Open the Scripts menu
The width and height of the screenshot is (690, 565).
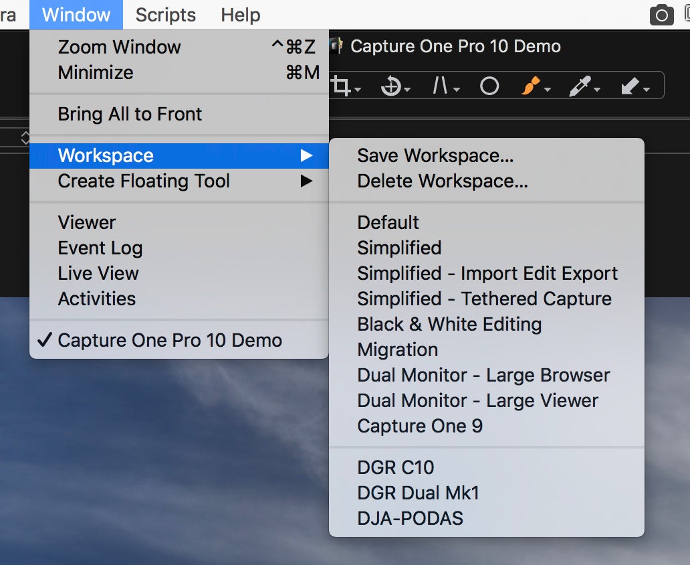[165, 15]
